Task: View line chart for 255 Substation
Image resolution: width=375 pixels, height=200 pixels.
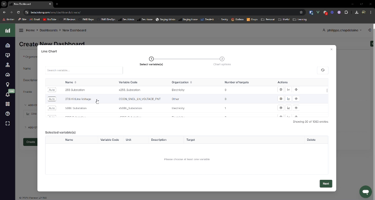Action: (x=289, y=90)
